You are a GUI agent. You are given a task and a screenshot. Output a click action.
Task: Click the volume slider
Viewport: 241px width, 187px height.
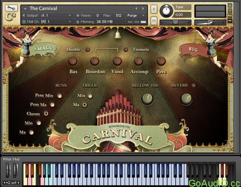210,23
